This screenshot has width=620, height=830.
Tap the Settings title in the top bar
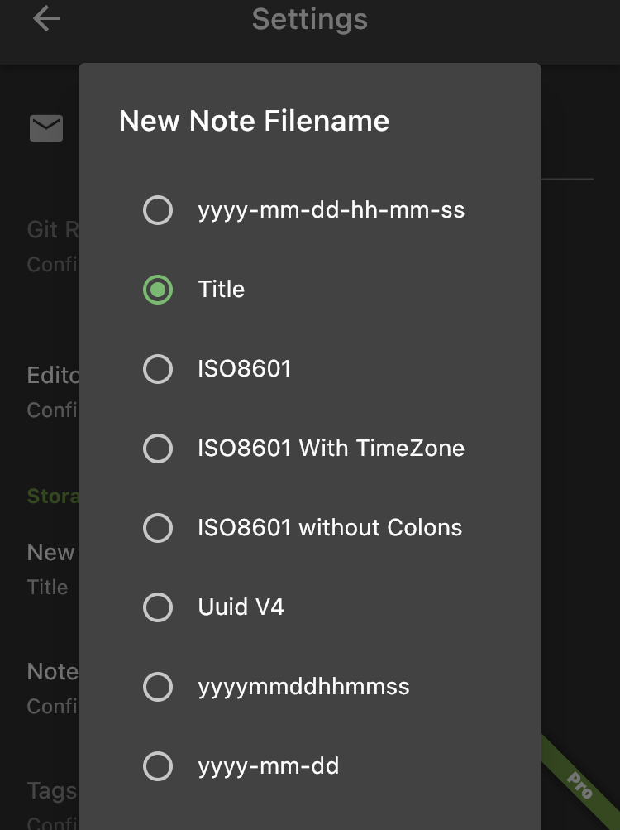(309, 18)
